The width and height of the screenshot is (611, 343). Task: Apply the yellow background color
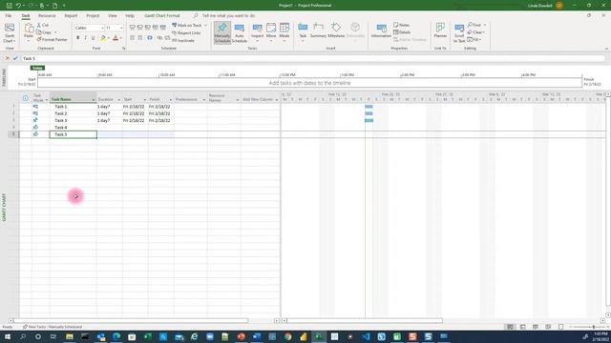pos(103,38)
